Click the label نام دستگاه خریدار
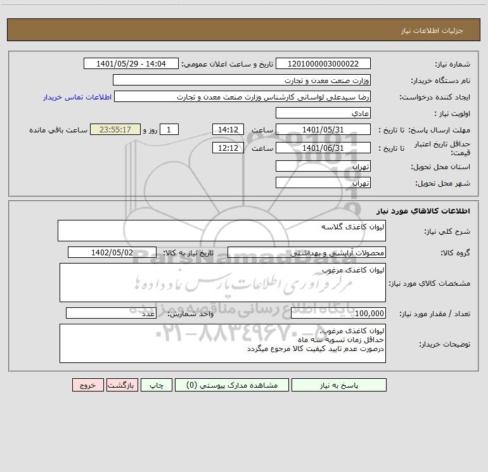The height and width of the screenshot is (472, 488). [x=440, y=80]
